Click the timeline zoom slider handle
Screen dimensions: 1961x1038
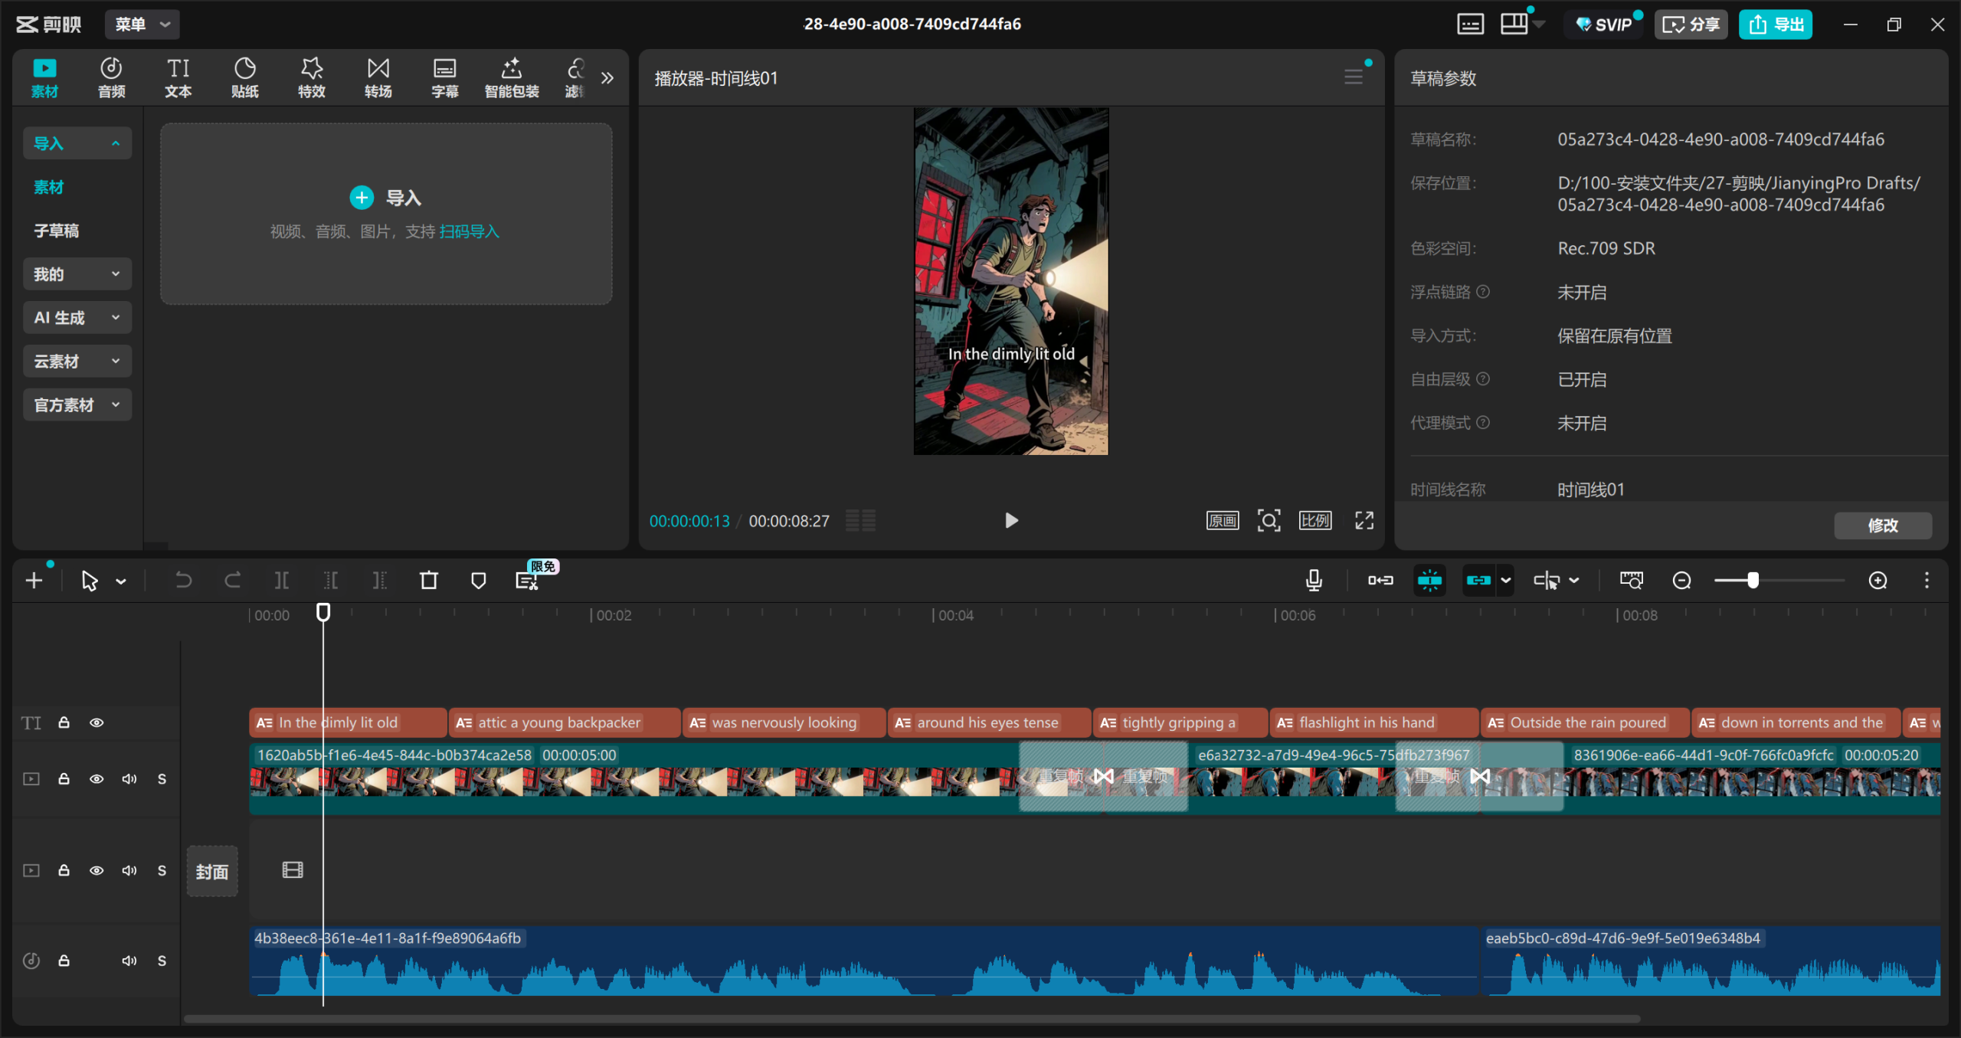(x=1753, y=581)
